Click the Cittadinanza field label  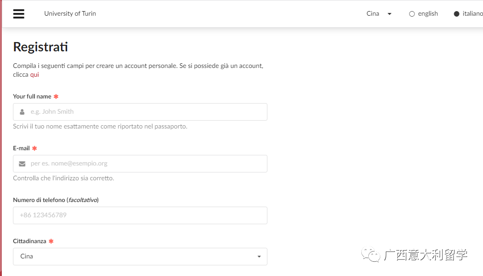click(x=30, y=241)
